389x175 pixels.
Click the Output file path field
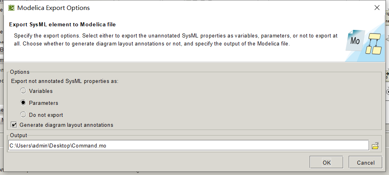[188, 146]
